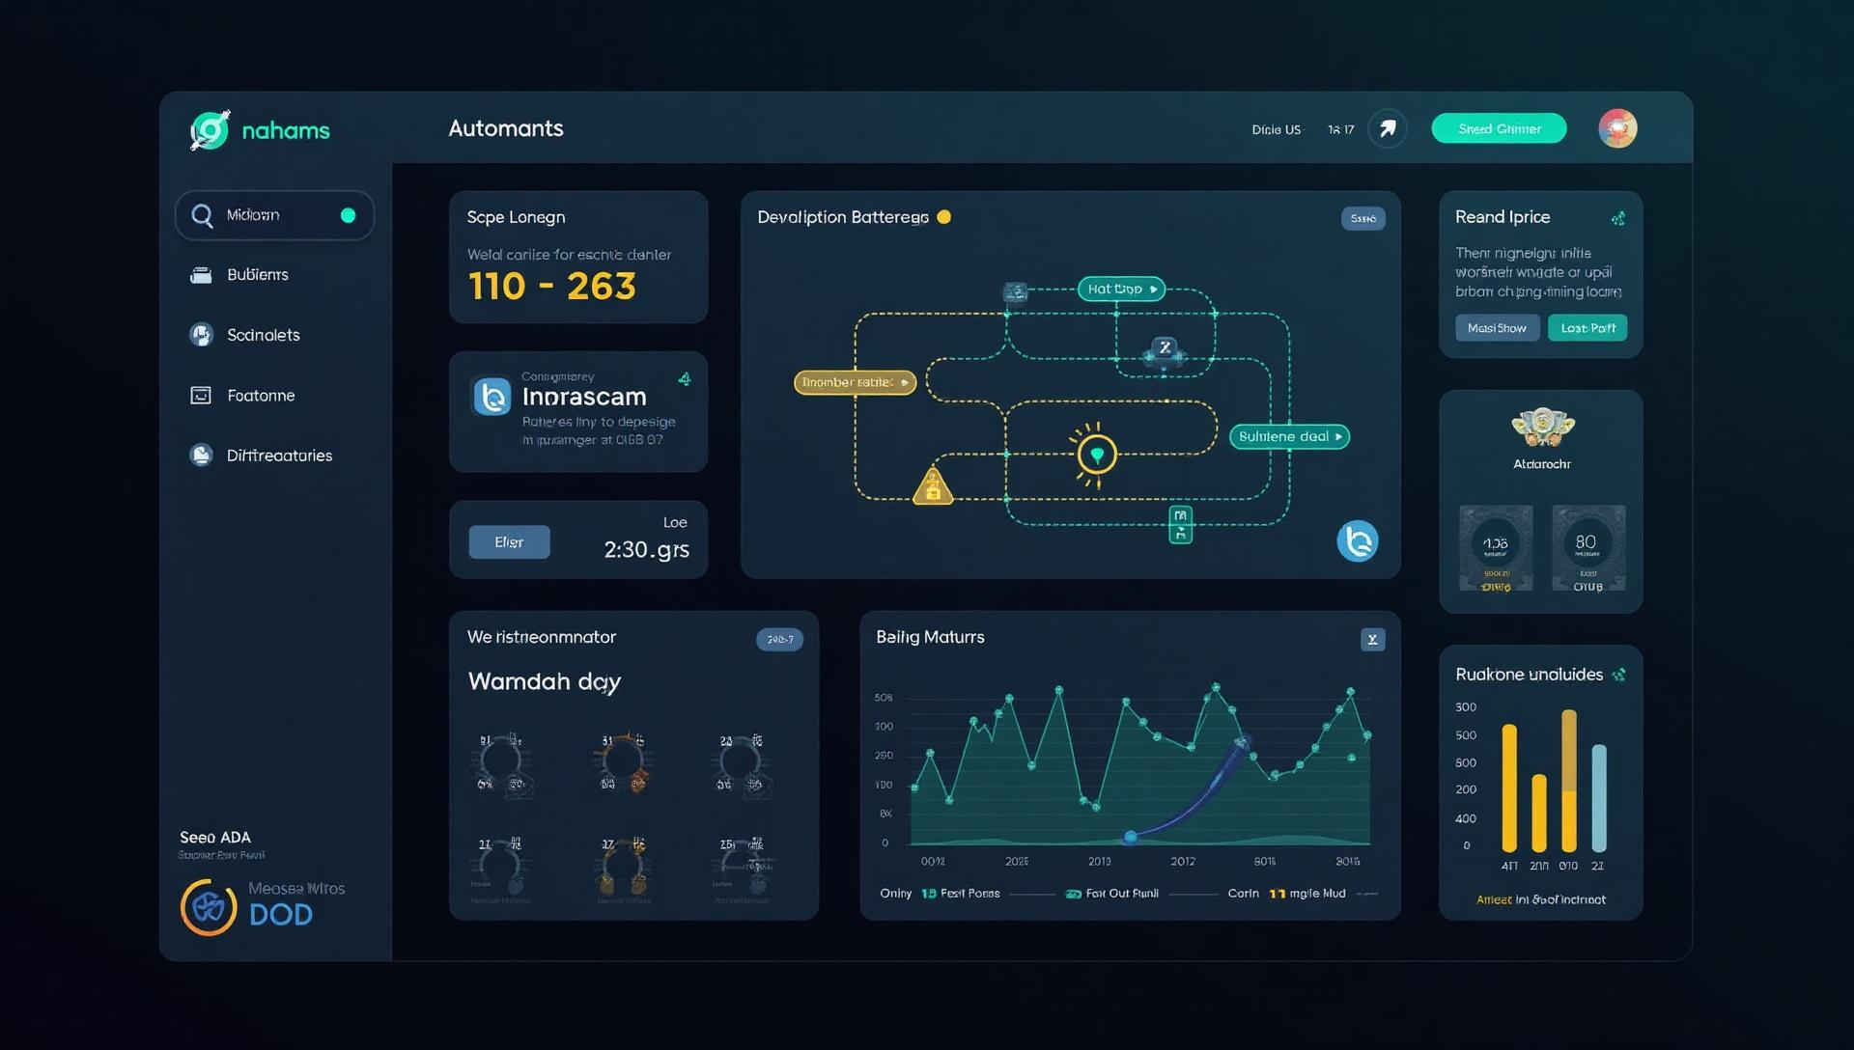The height and width of the screenshot is (1050, 1854).
Task: Click the MasiShow button
Action: tap(1497, 328)
